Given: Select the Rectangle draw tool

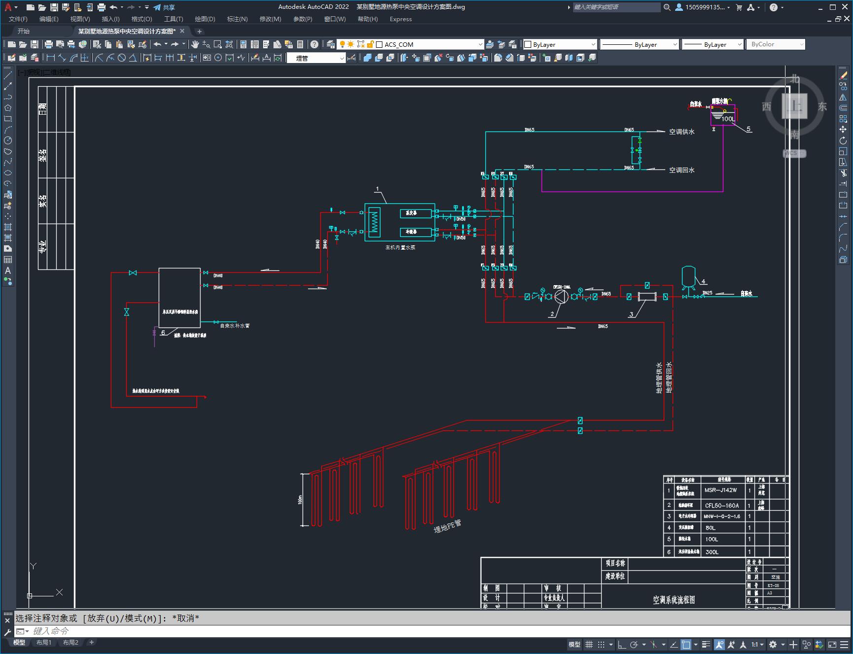Looking at the screenshot, I should 8,119.
